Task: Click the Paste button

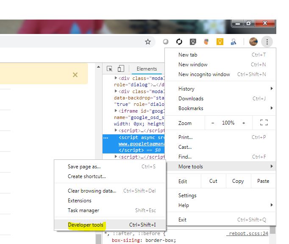Action: click(x=263, y=181)
